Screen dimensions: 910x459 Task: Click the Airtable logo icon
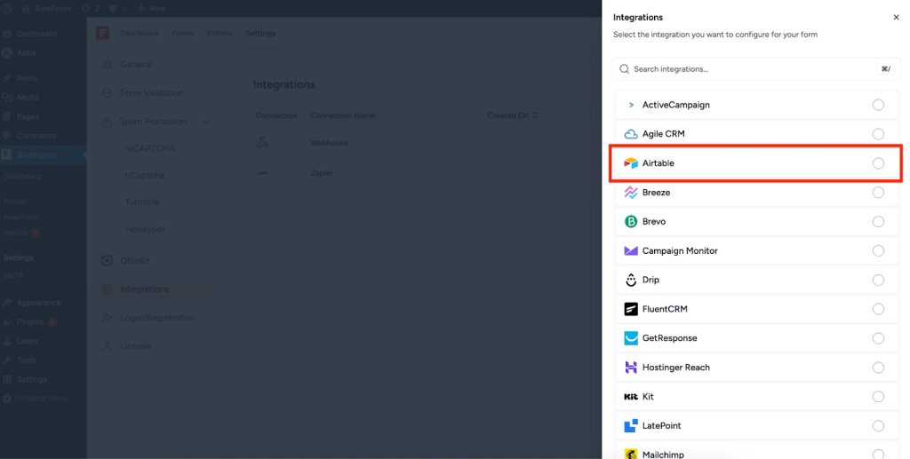point(631,163)
